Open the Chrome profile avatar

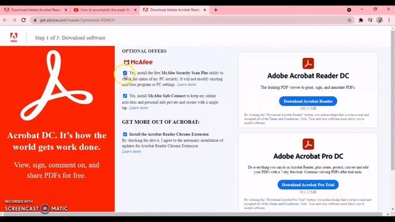pos(380,20)
